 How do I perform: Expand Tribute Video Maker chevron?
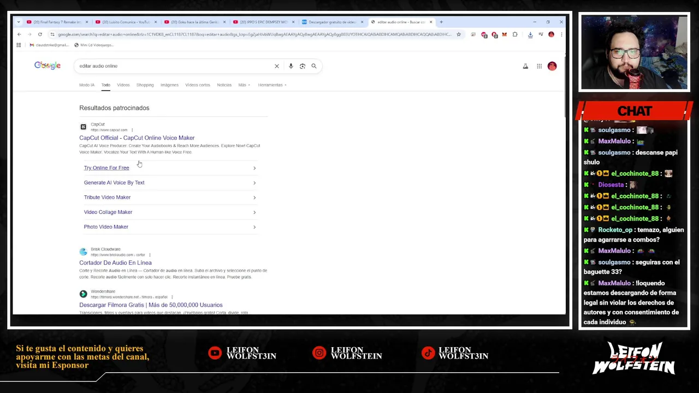click(254, 197)
